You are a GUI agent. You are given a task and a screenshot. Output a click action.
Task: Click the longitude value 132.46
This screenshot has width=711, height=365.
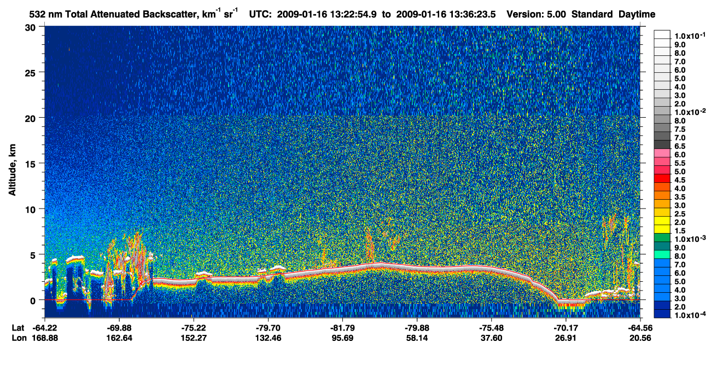tap(267, 338)
